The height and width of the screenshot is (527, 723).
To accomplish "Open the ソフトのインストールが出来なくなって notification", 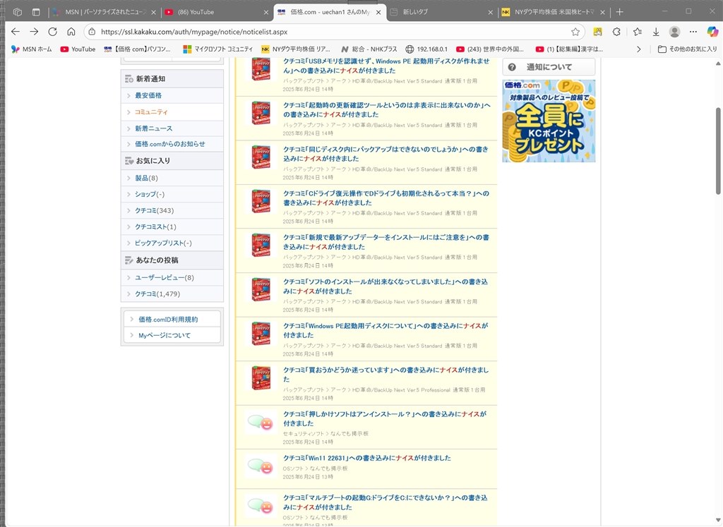I will point(385,286).
